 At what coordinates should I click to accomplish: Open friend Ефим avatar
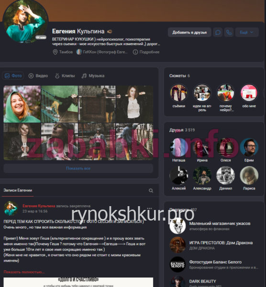[249, 147]
